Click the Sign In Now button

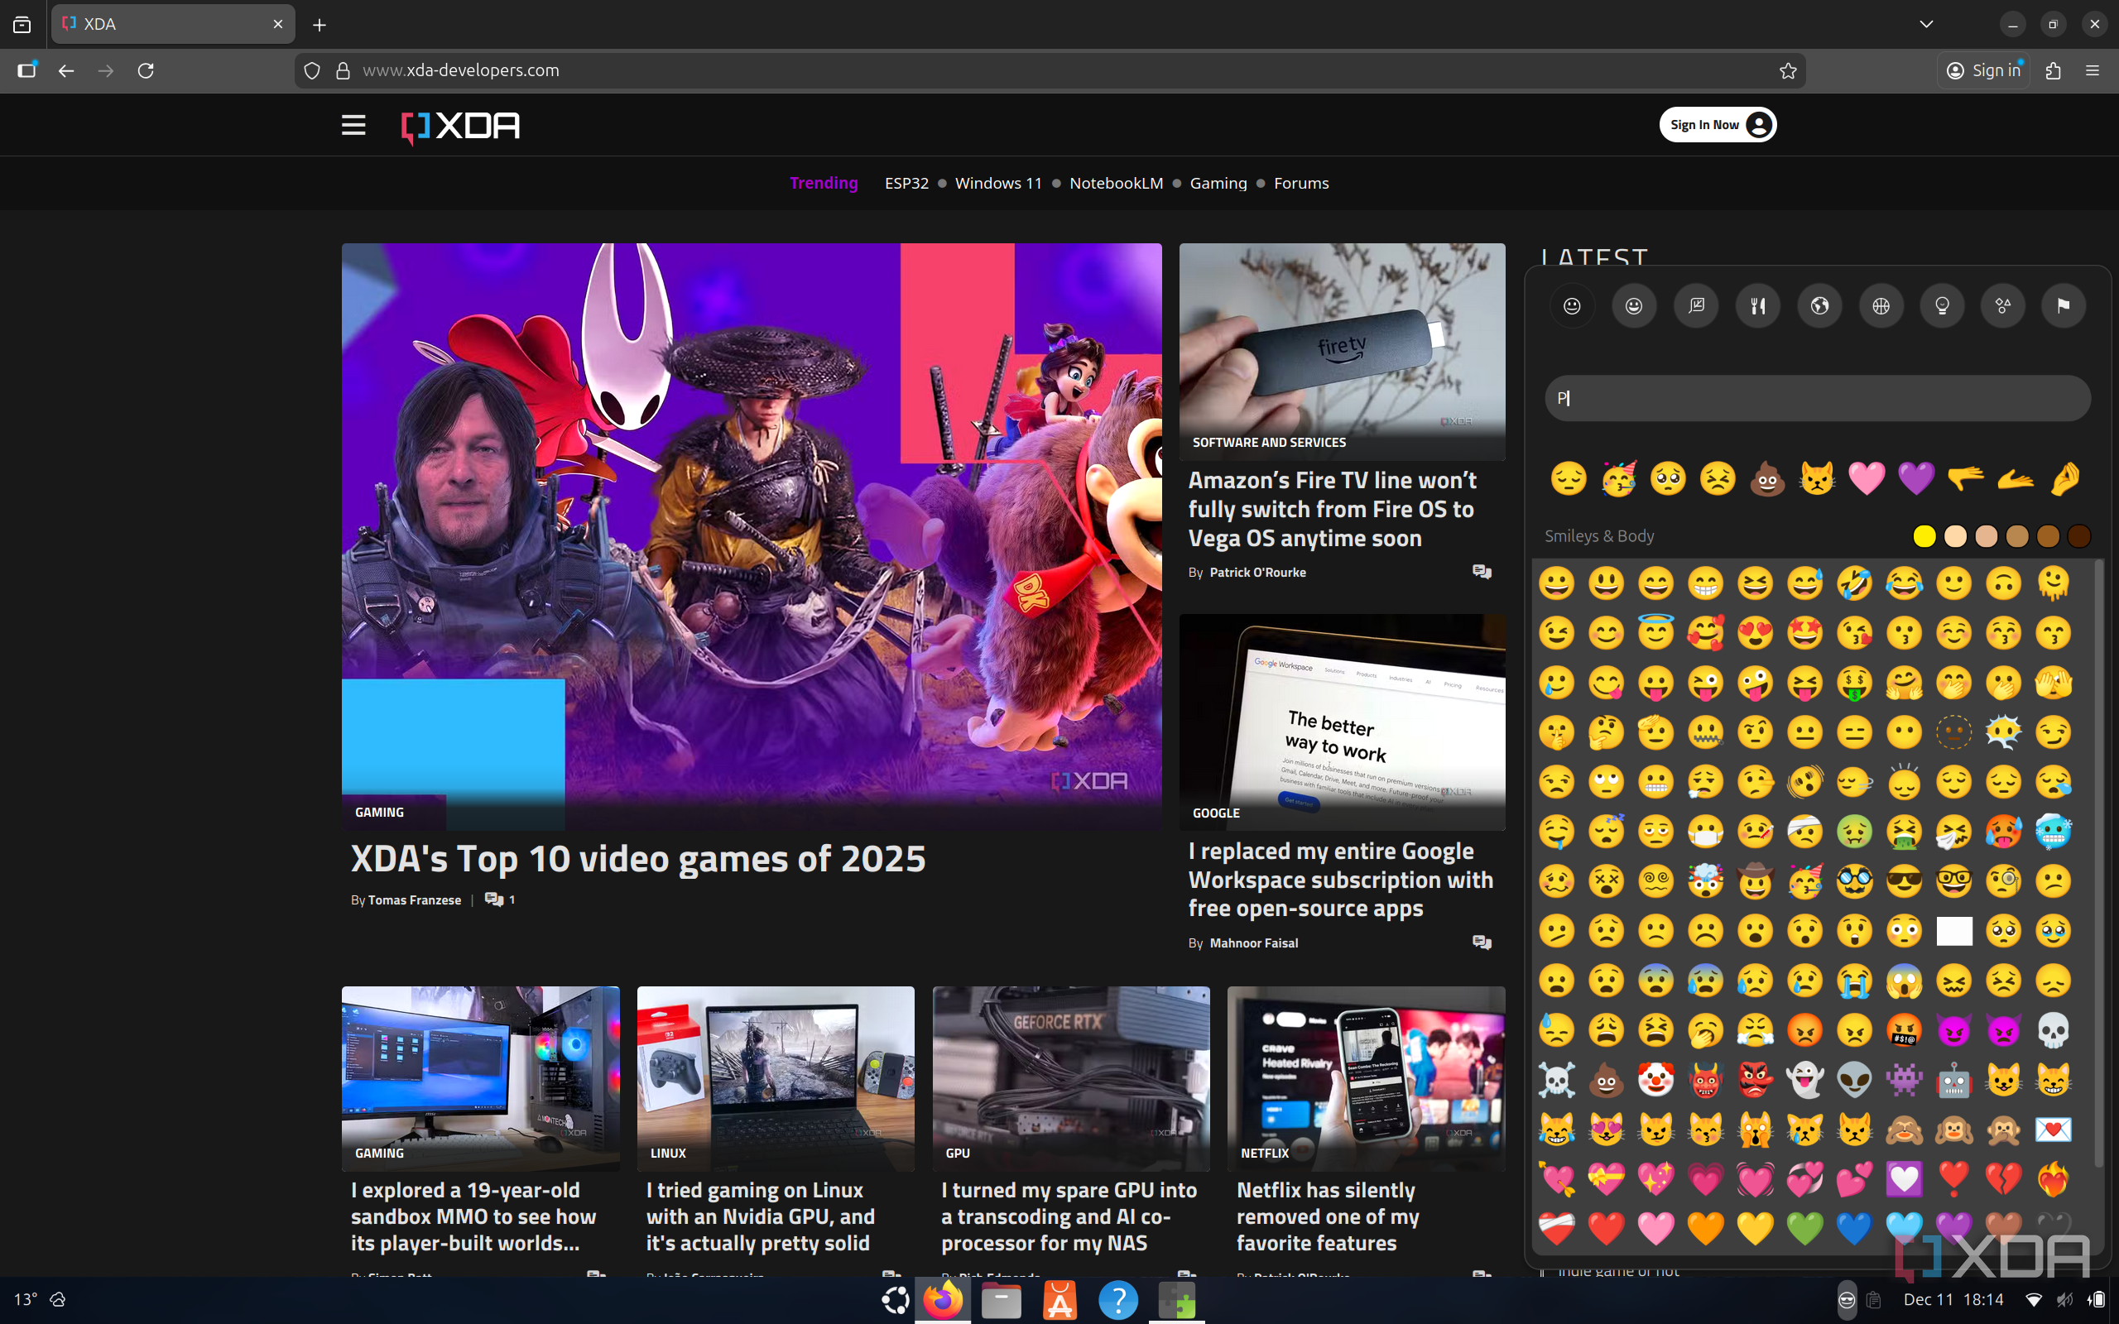pyautogui.click(x=1717, y=124)
